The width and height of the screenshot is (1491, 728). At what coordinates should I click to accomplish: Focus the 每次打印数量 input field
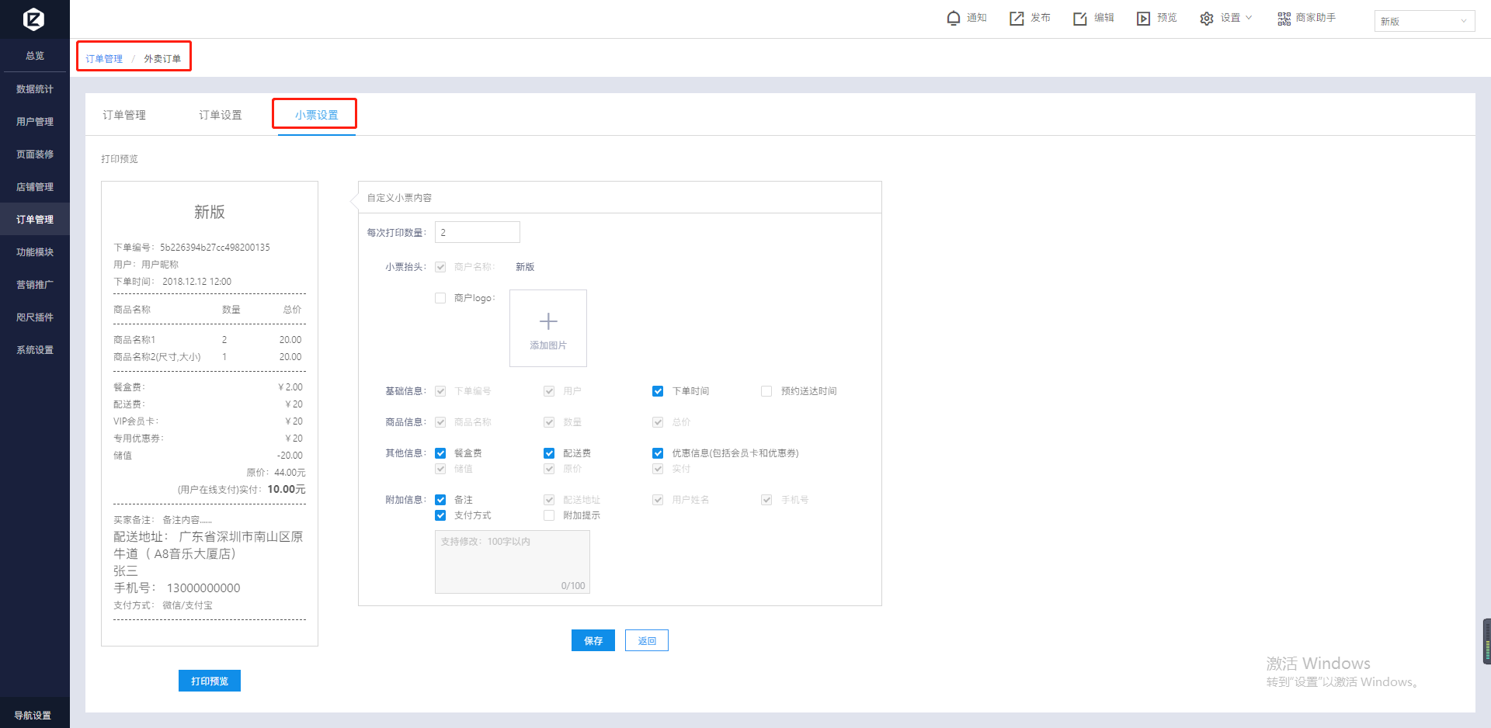[478, 232]
